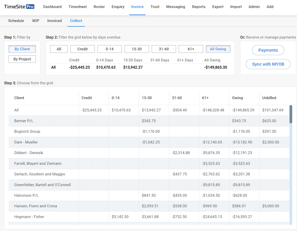Open the Dashboard menu

(x=52, y=7)
